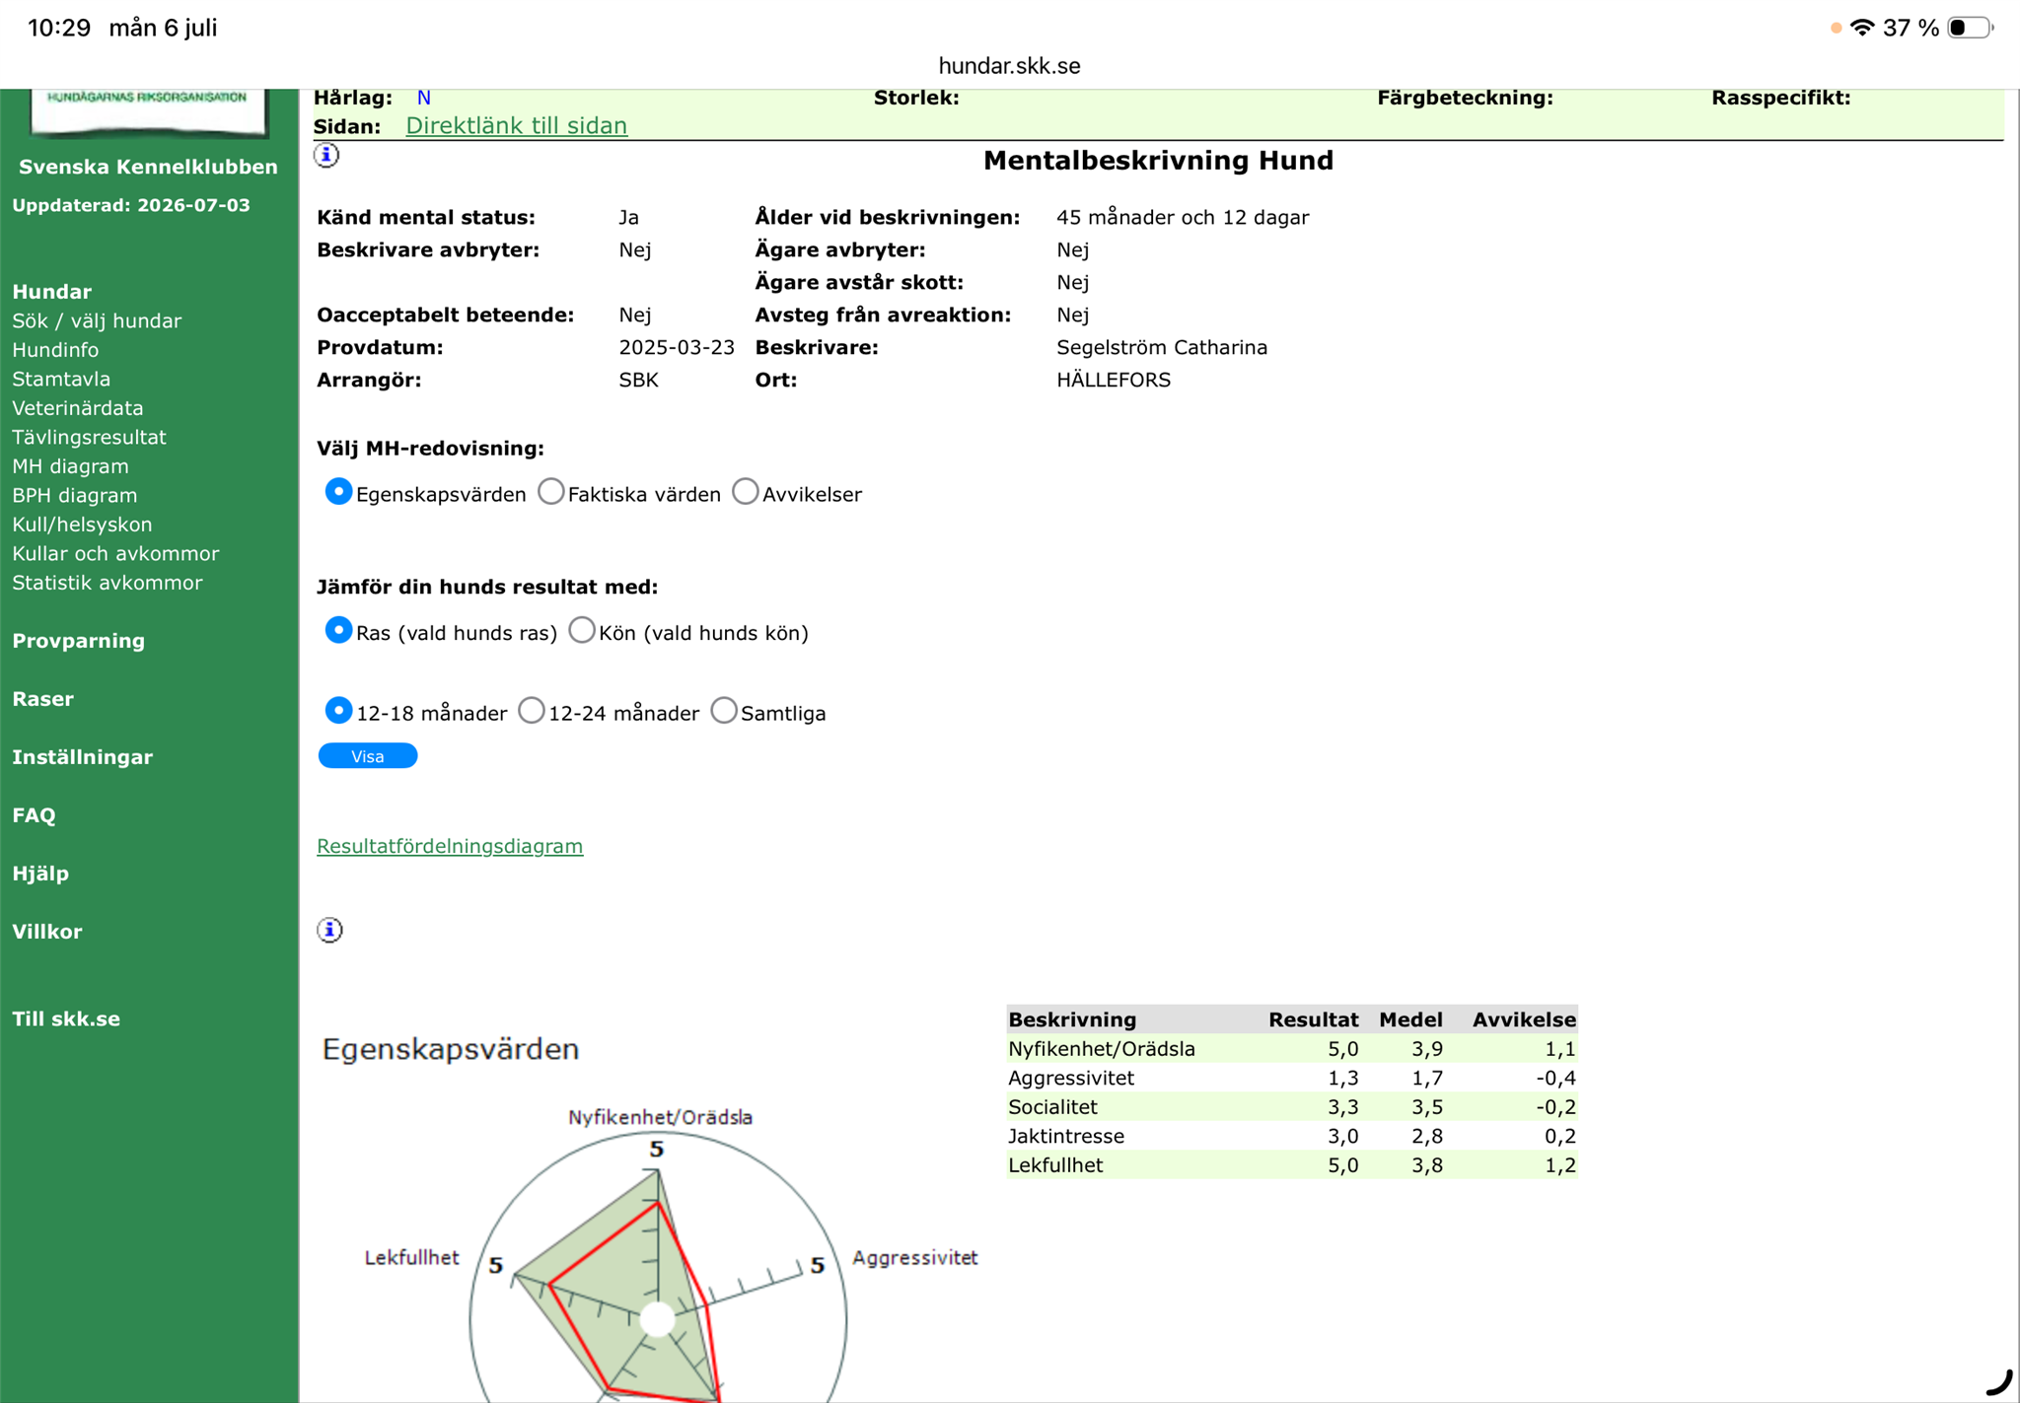The height and width of the screenshot is (1403, 2020).
Task: Click the Medel column header
Action: click(1410, 1019)
